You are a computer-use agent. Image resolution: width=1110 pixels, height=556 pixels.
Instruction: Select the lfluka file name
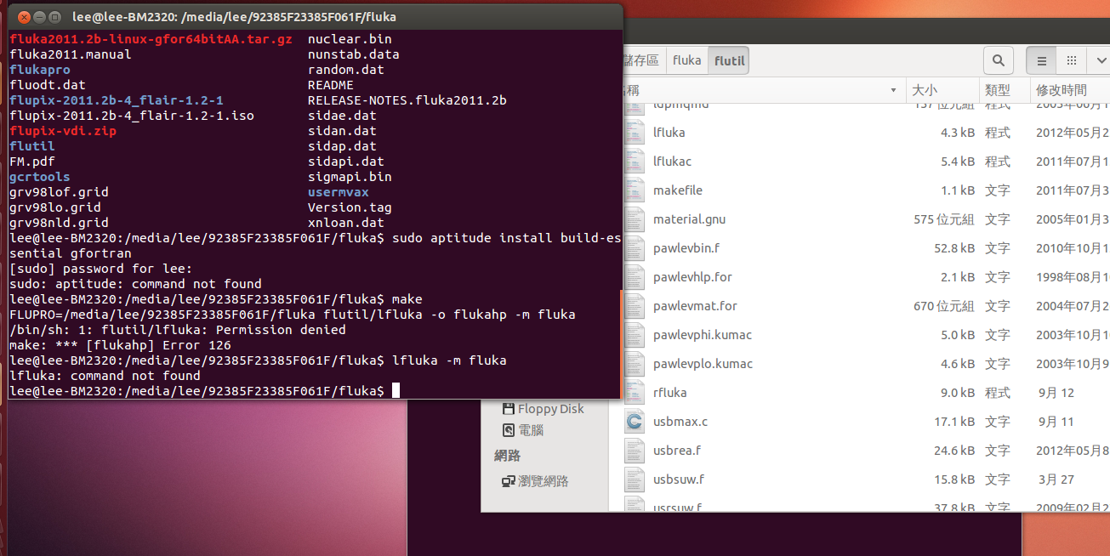point(669,133)
